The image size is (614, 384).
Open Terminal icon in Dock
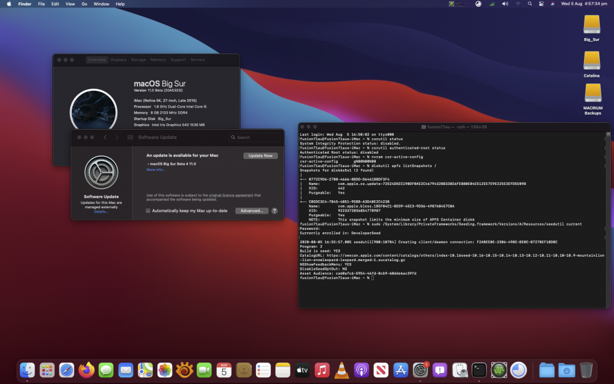pos(480,370)
